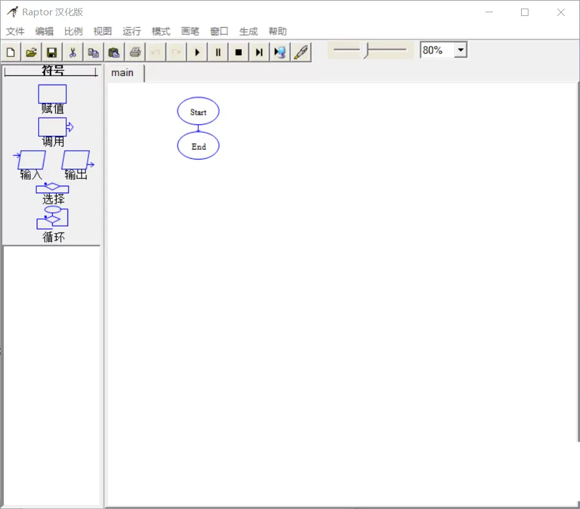Open a file using the folder icon

pos(31,52)
